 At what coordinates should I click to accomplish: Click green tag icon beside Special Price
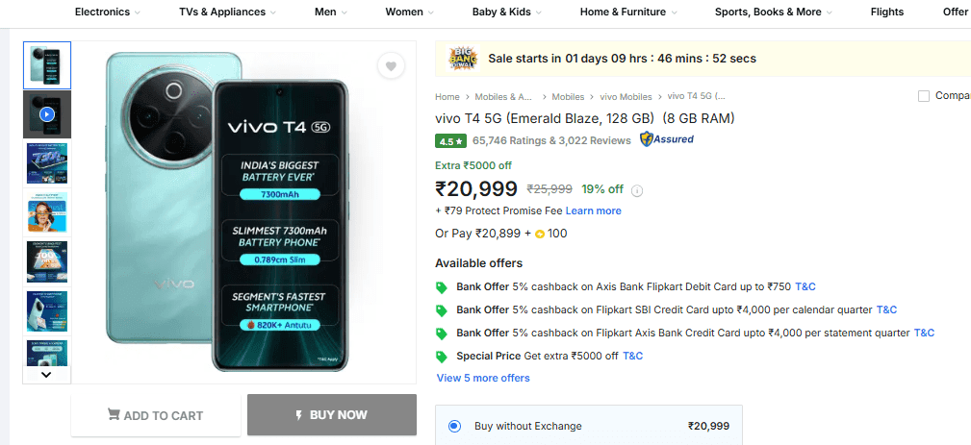[442, 357]
